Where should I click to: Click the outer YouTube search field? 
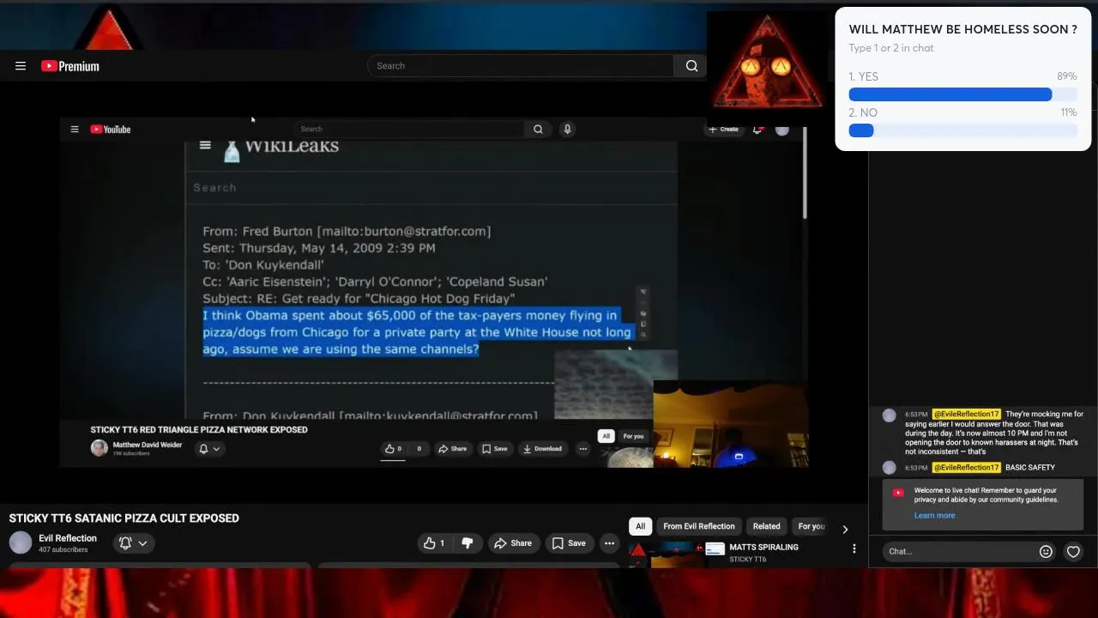[x=521, y=66]
